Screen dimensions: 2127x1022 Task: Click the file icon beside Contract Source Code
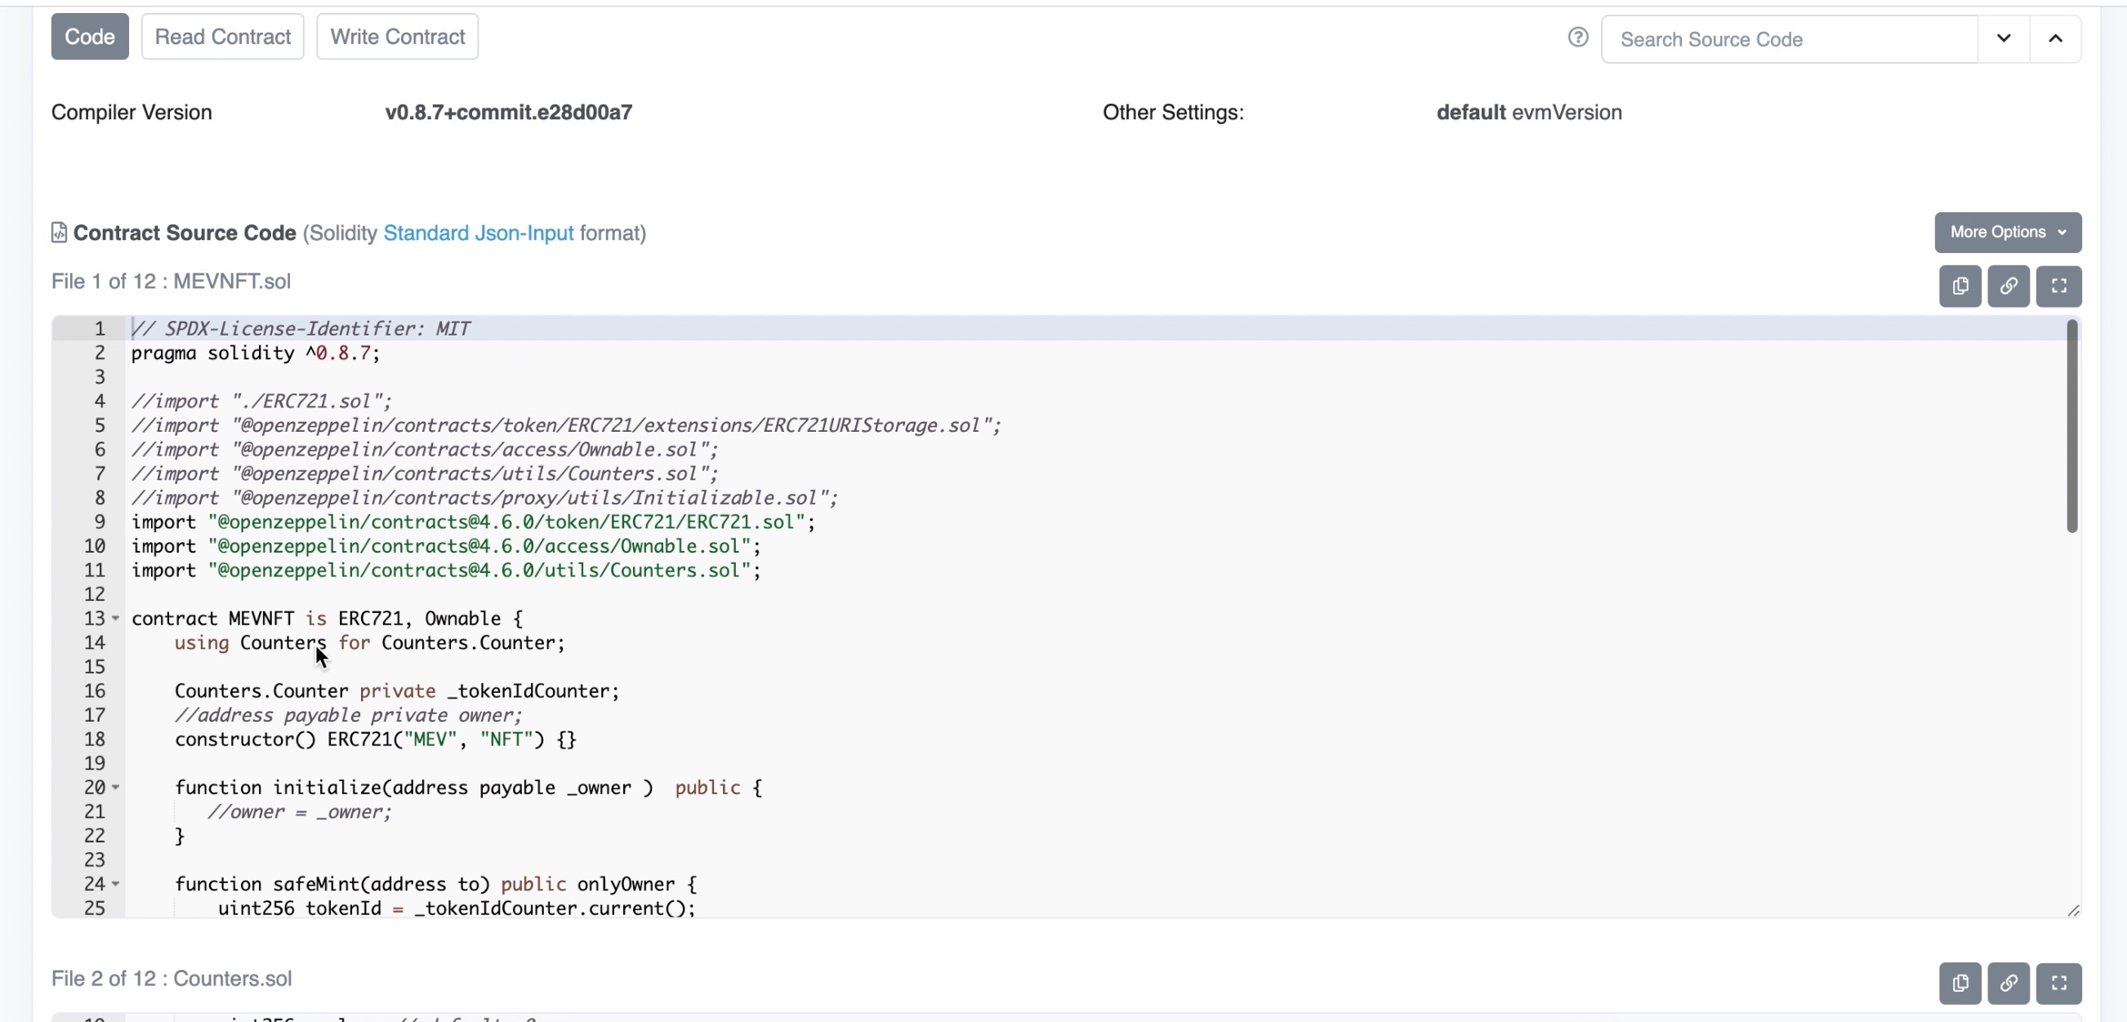pyautogui.click(x=60, y=233)
